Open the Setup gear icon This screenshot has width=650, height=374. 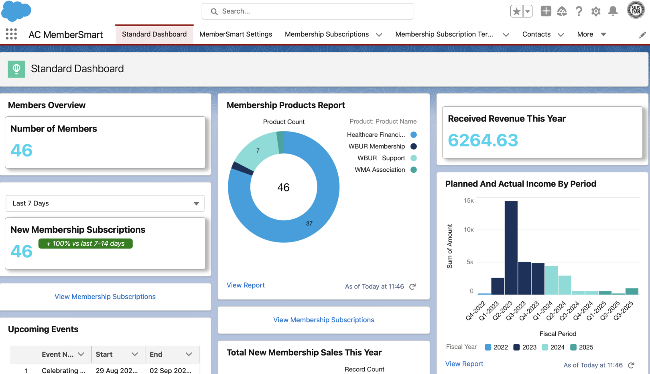coord(596,12)
